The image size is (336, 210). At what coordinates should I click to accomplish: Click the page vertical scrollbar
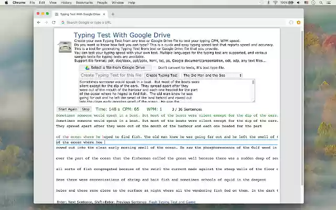(302, 108)
